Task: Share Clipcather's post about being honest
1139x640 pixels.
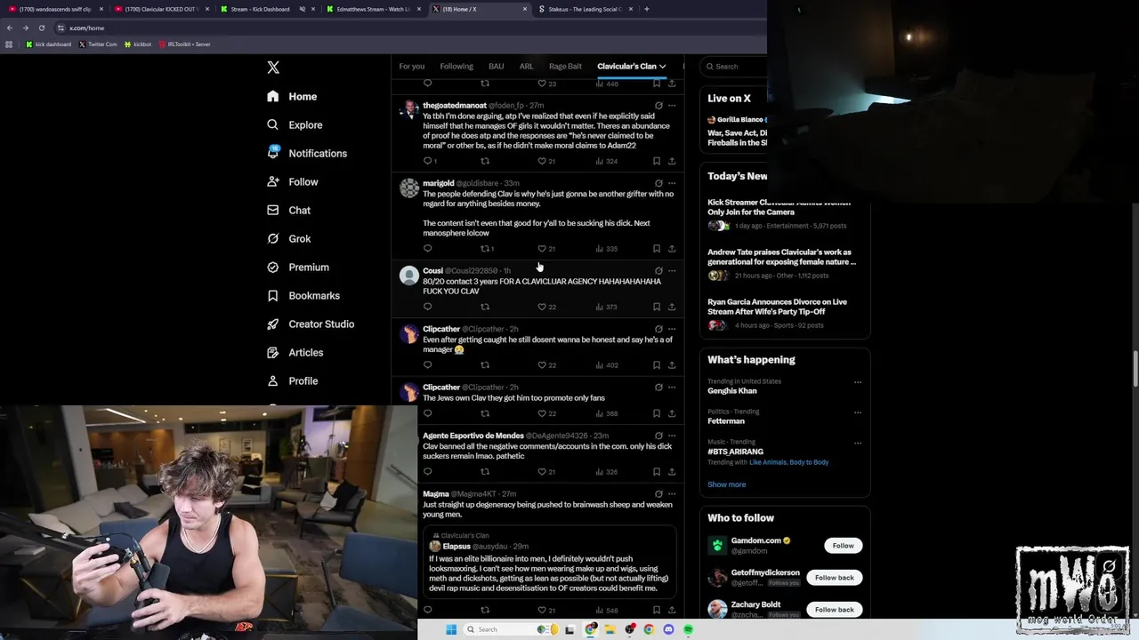Action: [672, 364]
